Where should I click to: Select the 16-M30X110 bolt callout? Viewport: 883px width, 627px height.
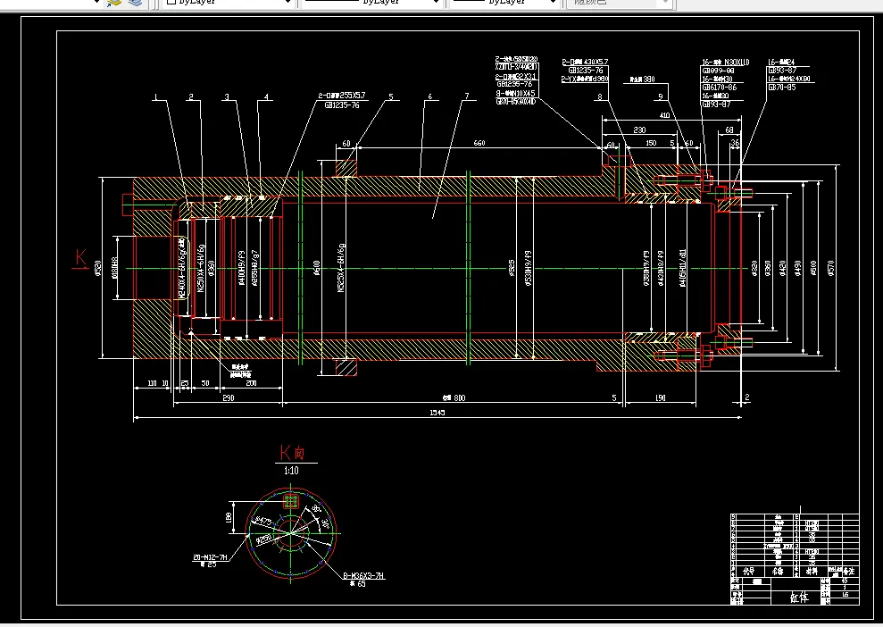(x=725, y=63)
